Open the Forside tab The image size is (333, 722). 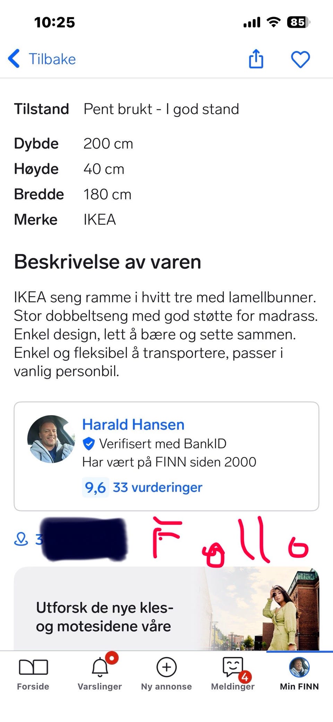click(33, 675)
